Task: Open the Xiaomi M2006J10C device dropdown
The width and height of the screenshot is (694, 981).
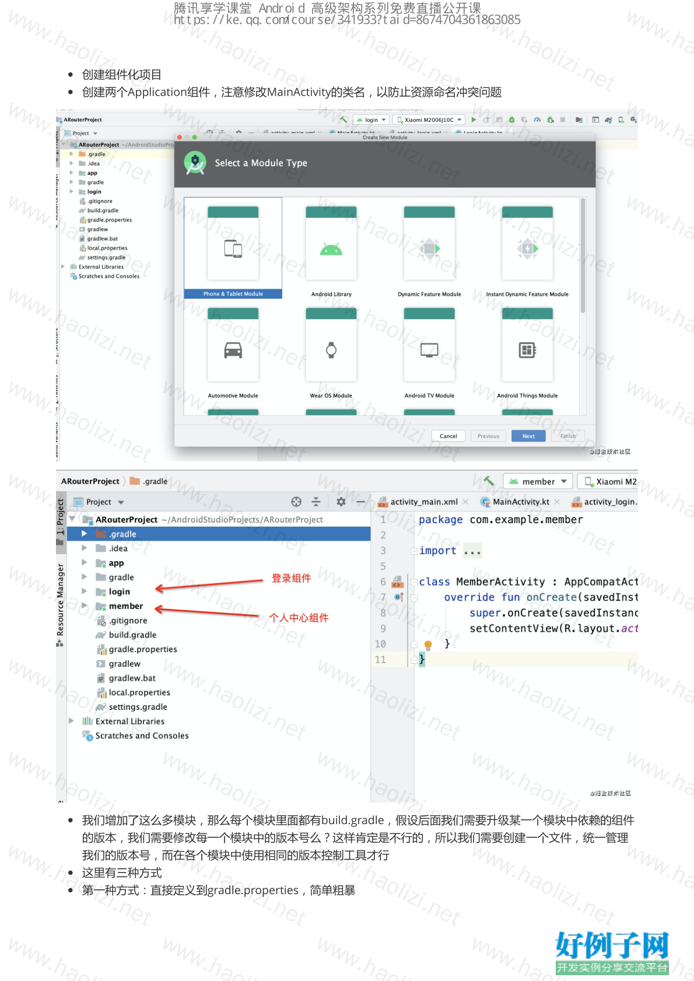Action: pyautogui.click(x=429, y=120)
